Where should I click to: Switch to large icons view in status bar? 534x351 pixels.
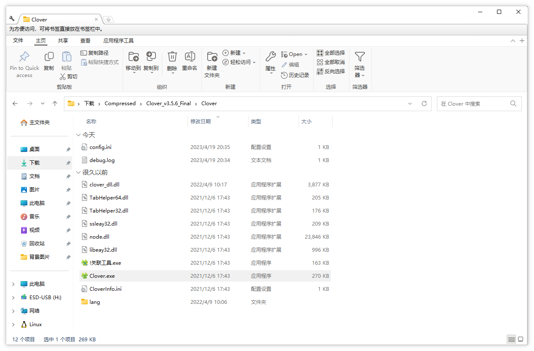tap(521, 339)
